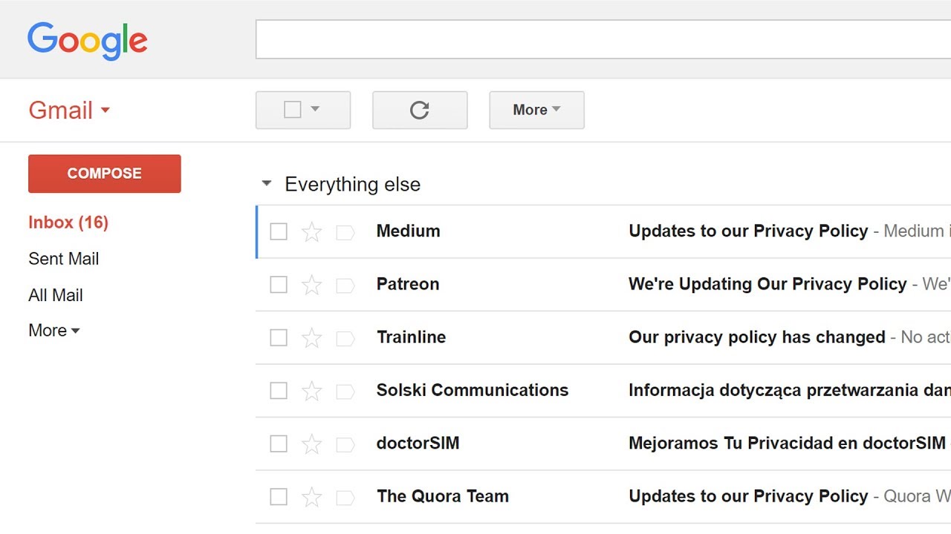This screenshot has height=534, width=951.
Task: Star the Patreon email
Action: (x=311, y=285)
